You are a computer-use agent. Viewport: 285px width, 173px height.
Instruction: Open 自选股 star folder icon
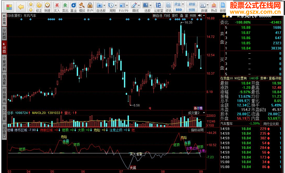[100, 5]
